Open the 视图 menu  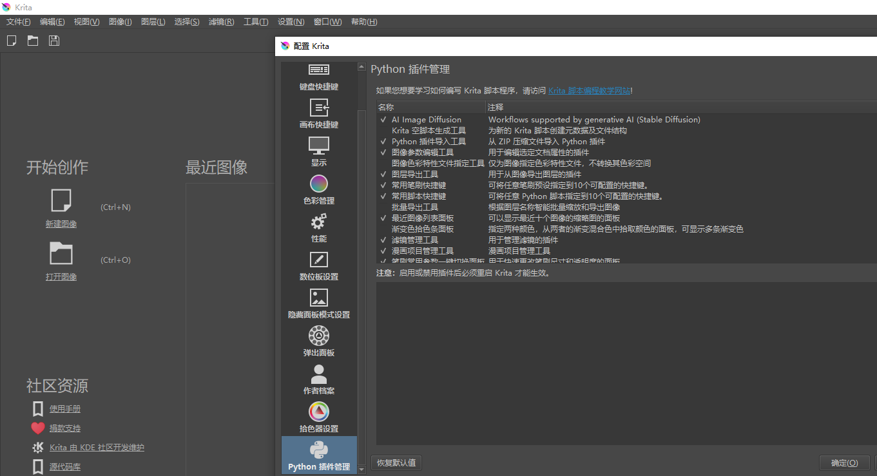click(x=86, y=22)
